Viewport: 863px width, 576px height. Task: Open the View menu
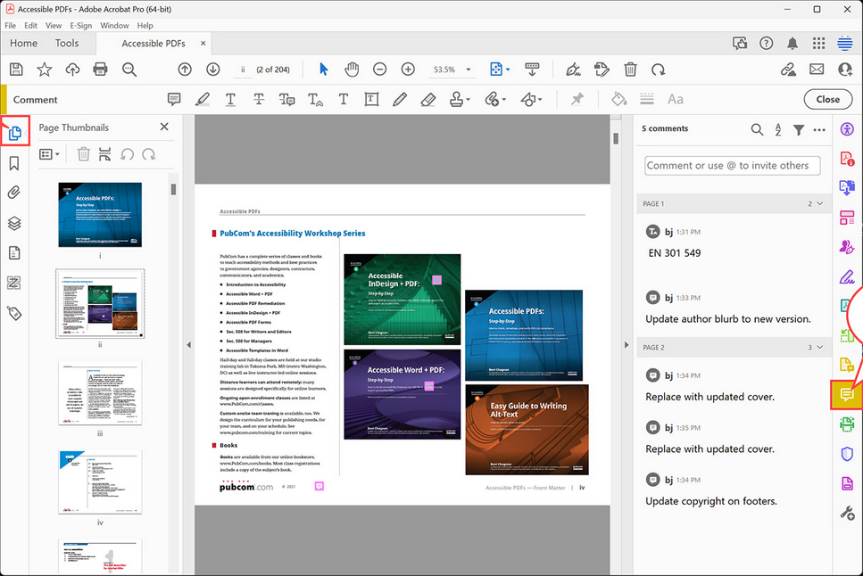click(54, 25)
